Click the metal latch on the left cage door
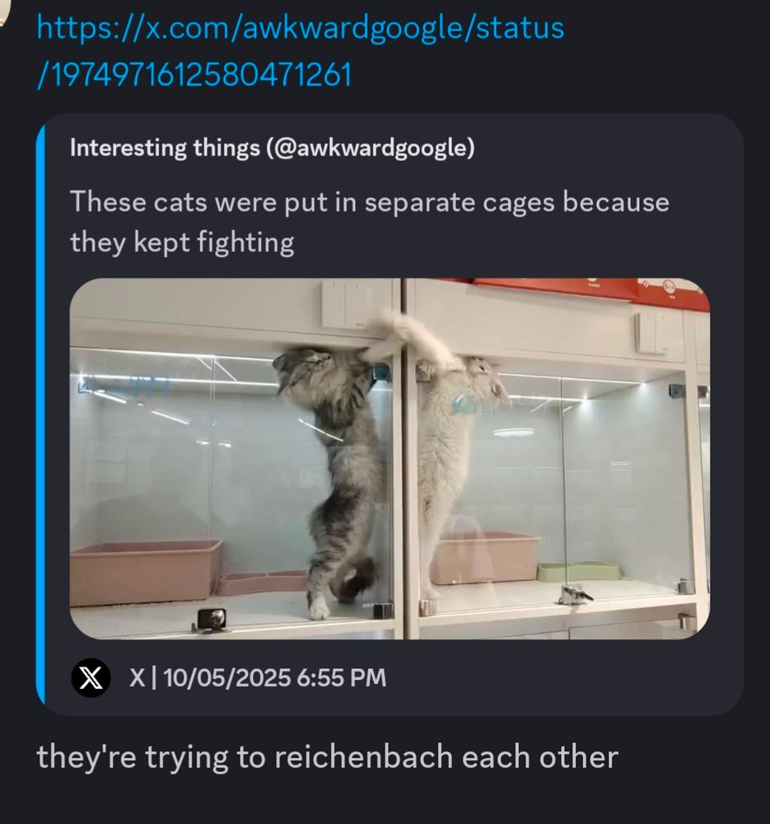The image size is (770, 824). coord(212,619)
